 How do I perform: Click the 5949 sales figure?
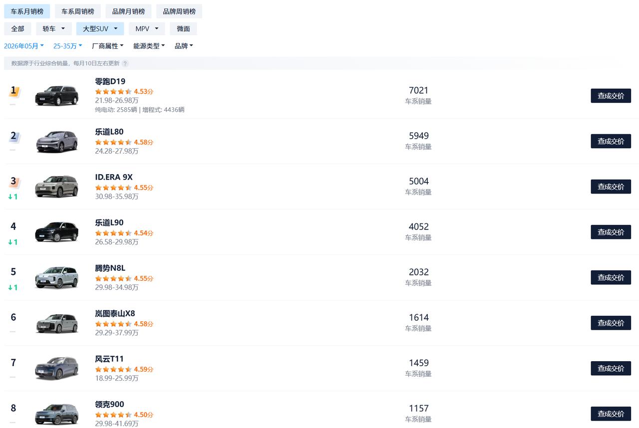click(418, 136)
